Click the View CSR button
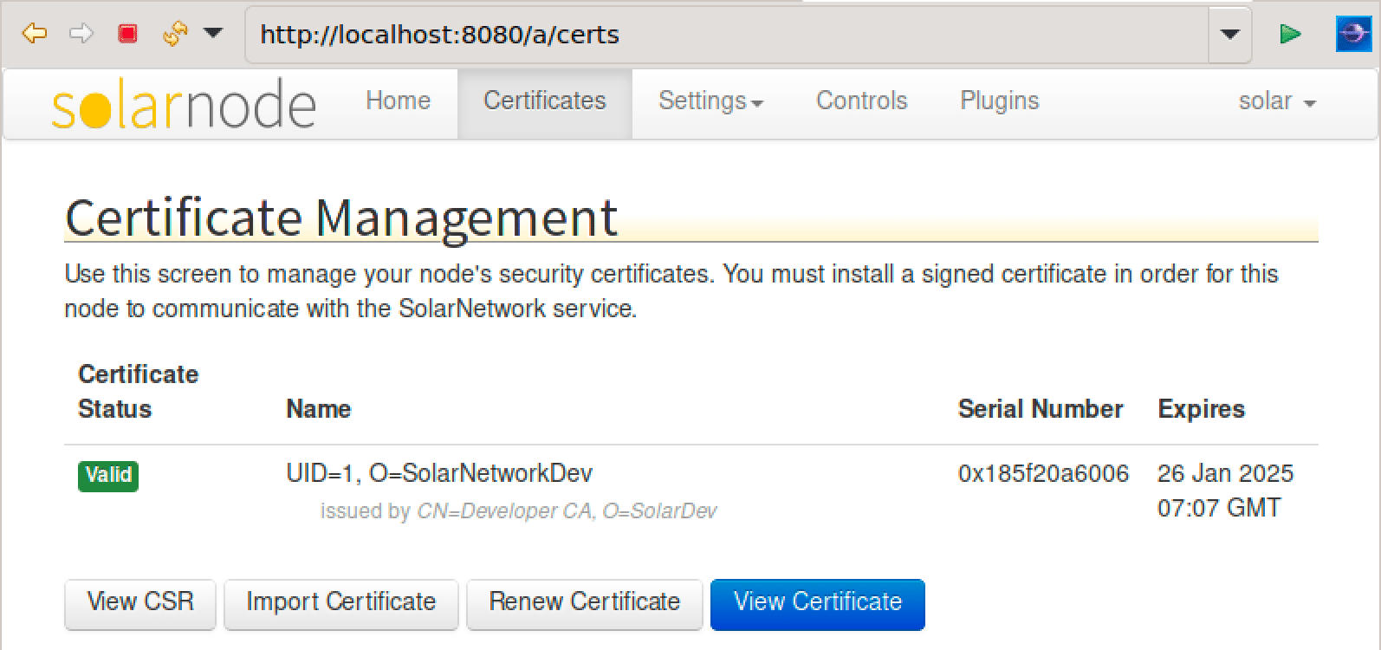Screen dimensions: 1381x650 coord(140,603)
